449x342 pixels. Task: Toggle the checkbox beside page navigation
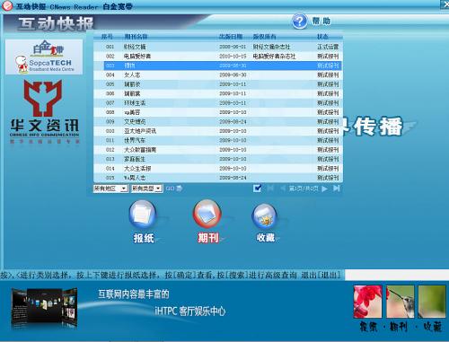(257, 189)
